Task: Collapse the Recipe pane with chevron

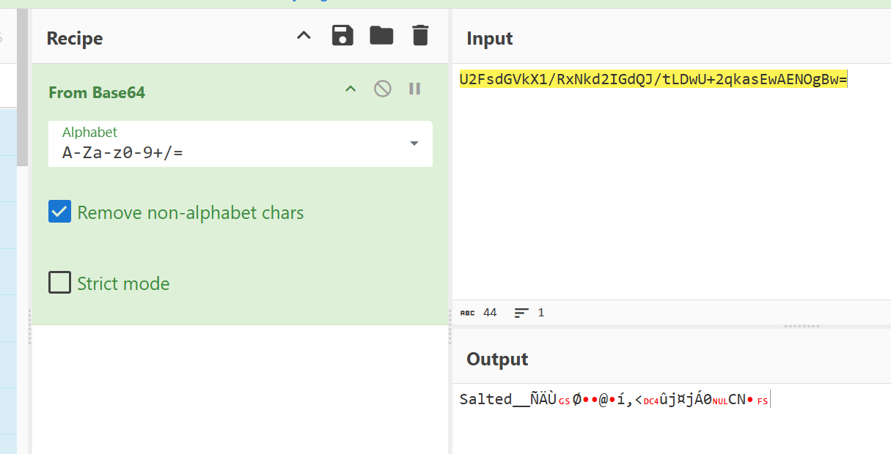Action: point(304,35)
